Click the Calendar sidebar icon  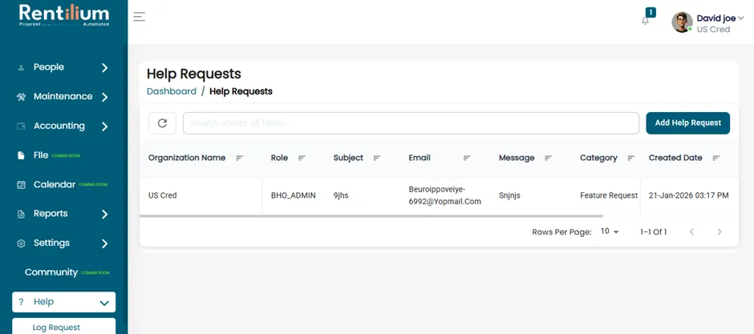[21, 185]
